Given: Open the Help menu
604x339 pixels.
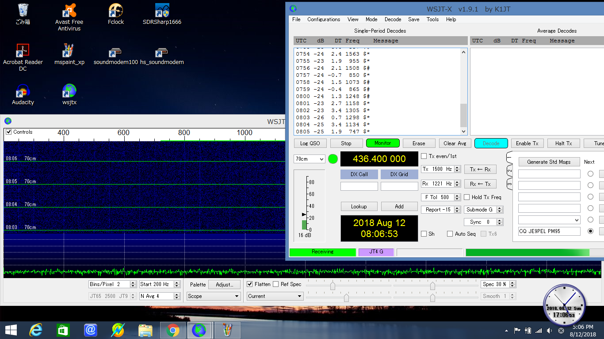Looking at the screenshot, I should (451, 19).
